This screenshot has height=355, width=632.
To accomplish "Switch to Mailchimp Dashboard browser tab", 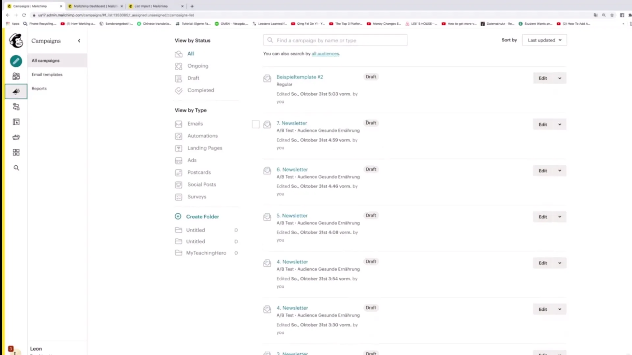I will point(95,6).
